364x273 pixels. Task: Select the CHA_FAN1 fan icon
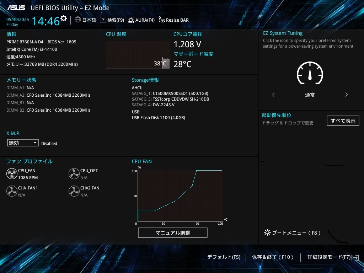pyautogui.click(x=12, y=191)
